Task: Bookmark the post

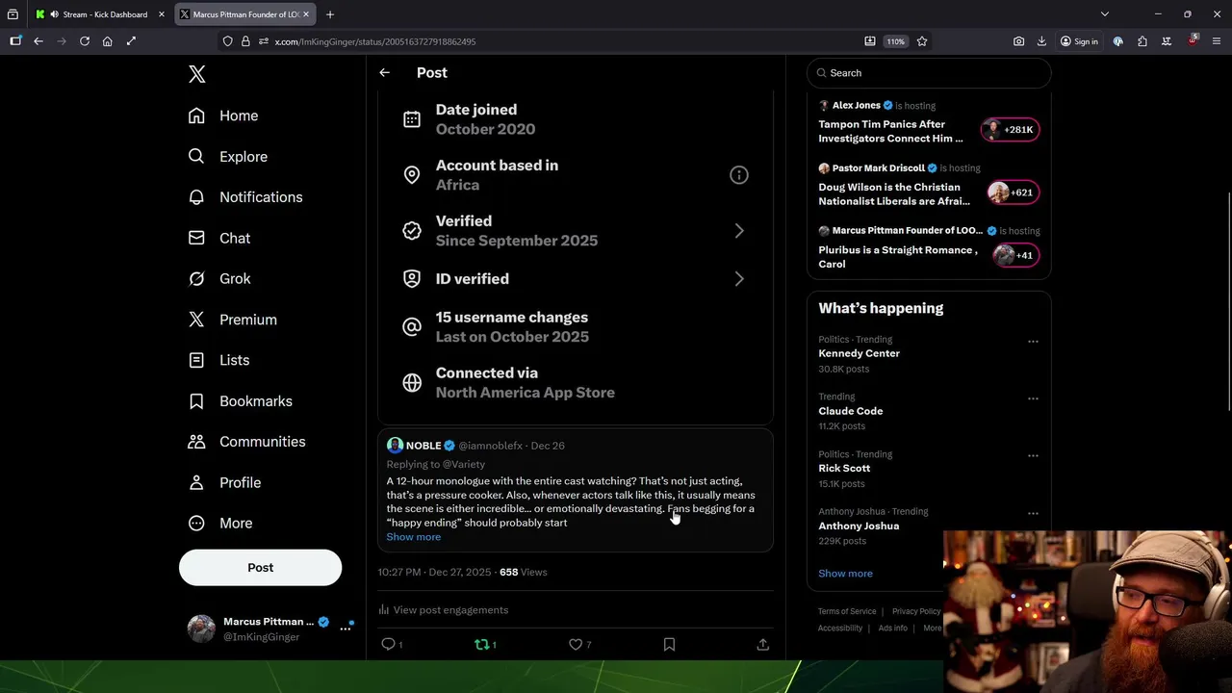Action: [x=669, y=645]
